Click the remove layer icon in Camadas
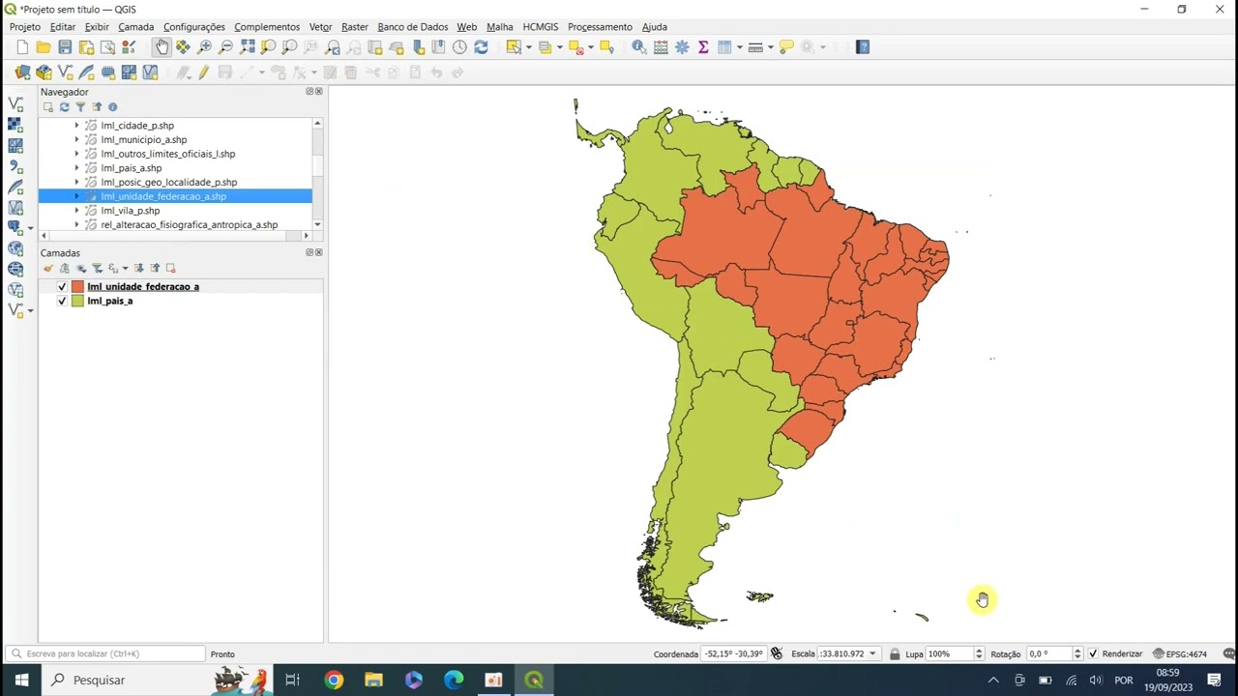 [x=170, y=268]
